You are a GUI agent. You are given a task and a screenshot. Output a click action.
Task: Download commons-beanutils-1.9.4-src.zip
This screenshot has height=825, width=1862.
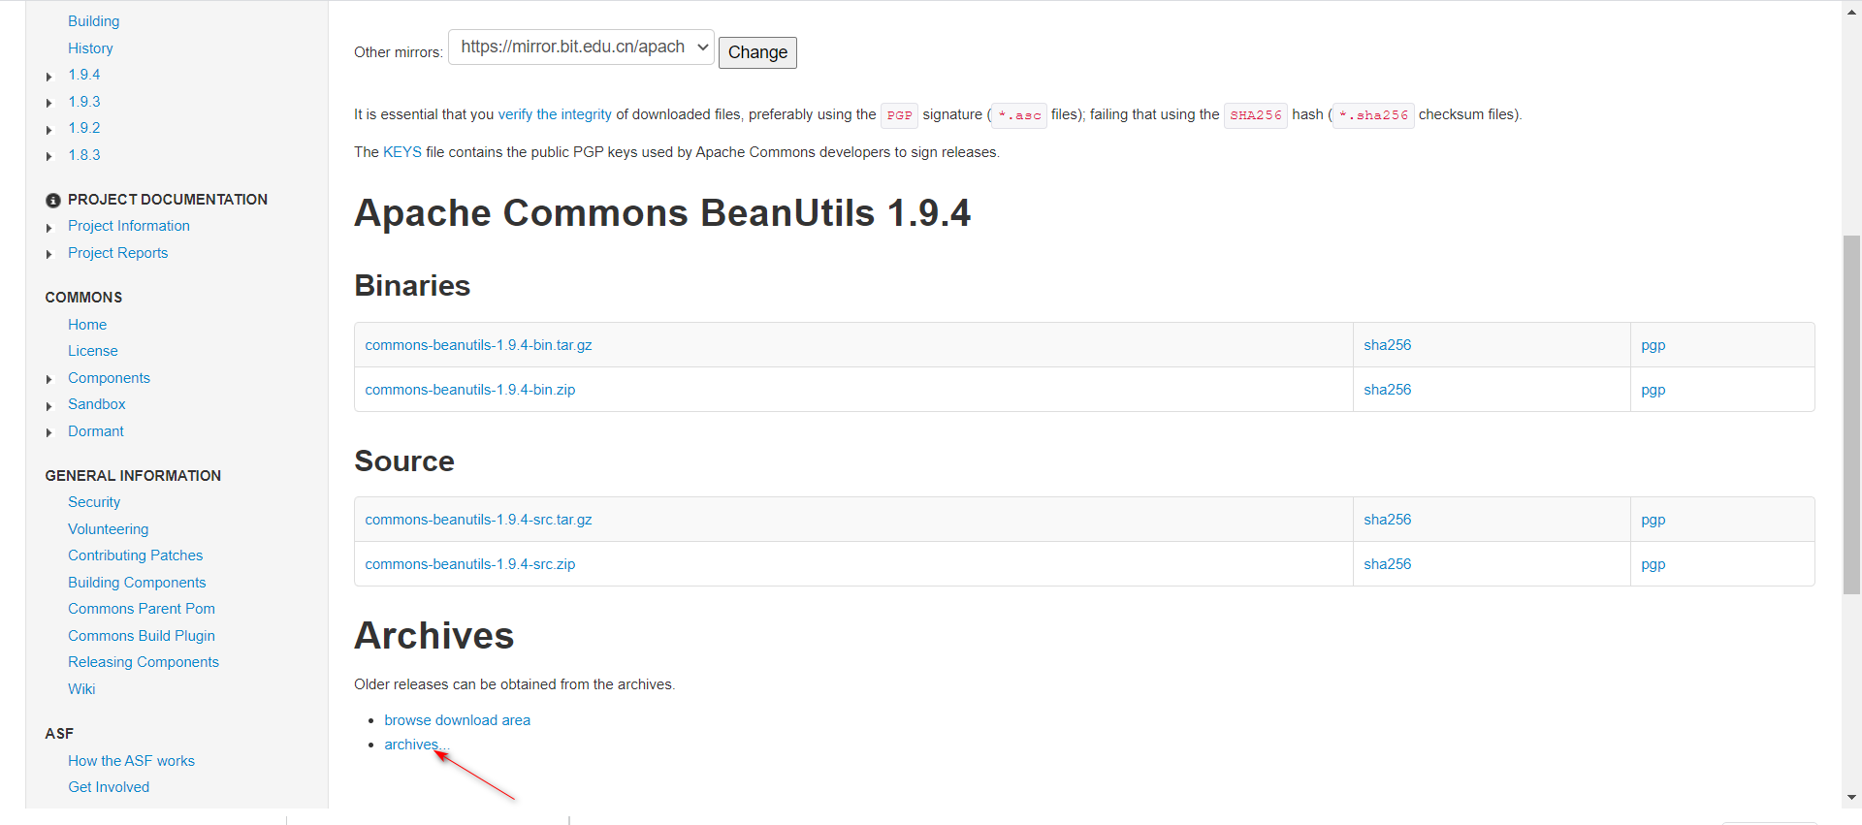(x=469, y=564)
